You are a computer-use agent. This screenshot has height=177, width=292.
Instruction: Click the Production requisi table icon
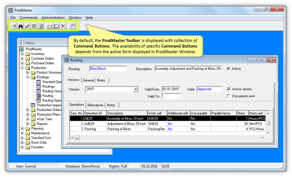pos(33,105)
